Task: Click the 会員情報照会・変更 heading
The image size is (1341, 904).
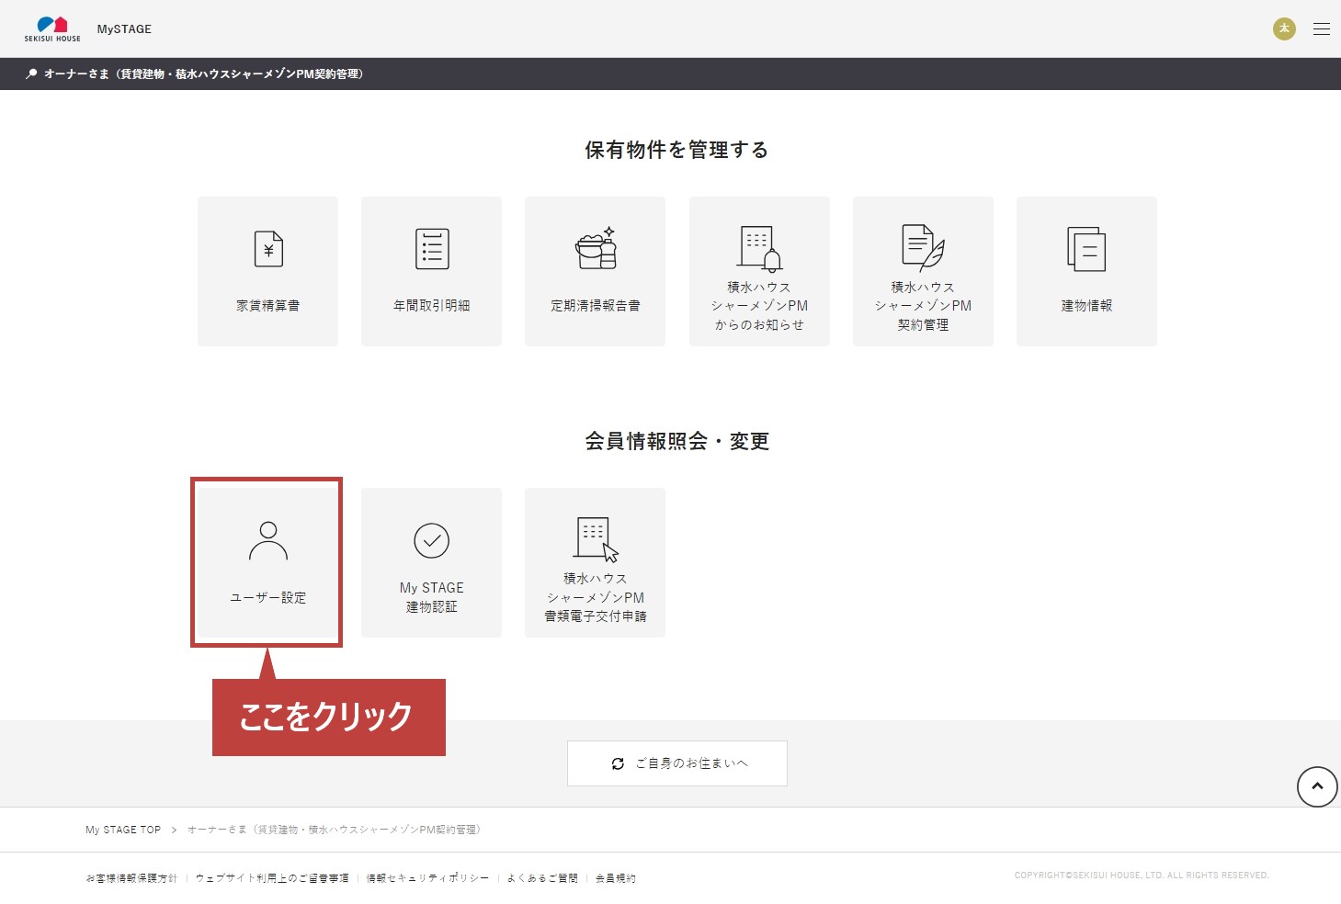Action: (x=676, y=441)
